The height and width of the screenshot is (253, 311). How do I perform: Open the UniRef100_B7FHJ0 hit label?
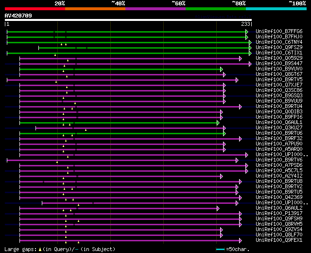click(x=279, y=37)
